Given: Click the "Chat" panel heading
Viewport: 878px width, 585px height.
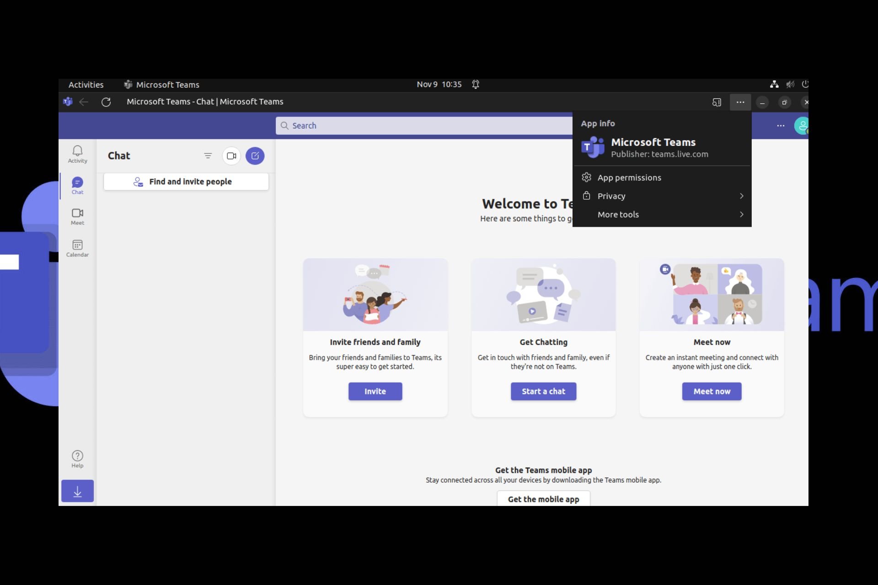Looking at the screenshot, I should (x=119, y=156).
